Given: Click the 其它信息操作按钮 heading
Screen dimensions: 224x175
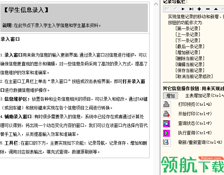Looking at the screenshot, I should (x=181, y=89).
